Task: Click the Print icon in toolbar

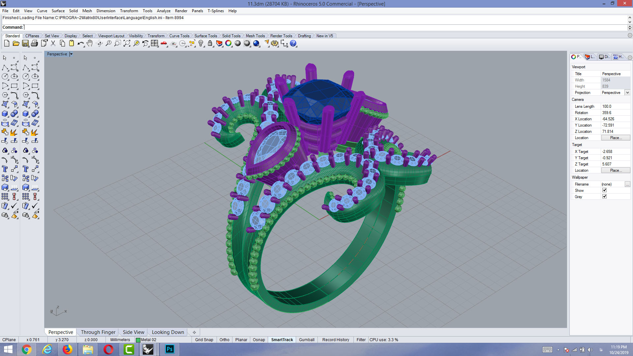Action: click(x=34, y=44)
